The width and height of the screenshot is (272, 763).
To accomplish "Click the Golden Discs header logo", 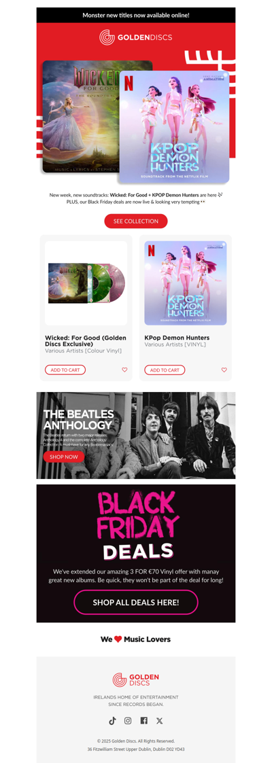I will point(136,37).
